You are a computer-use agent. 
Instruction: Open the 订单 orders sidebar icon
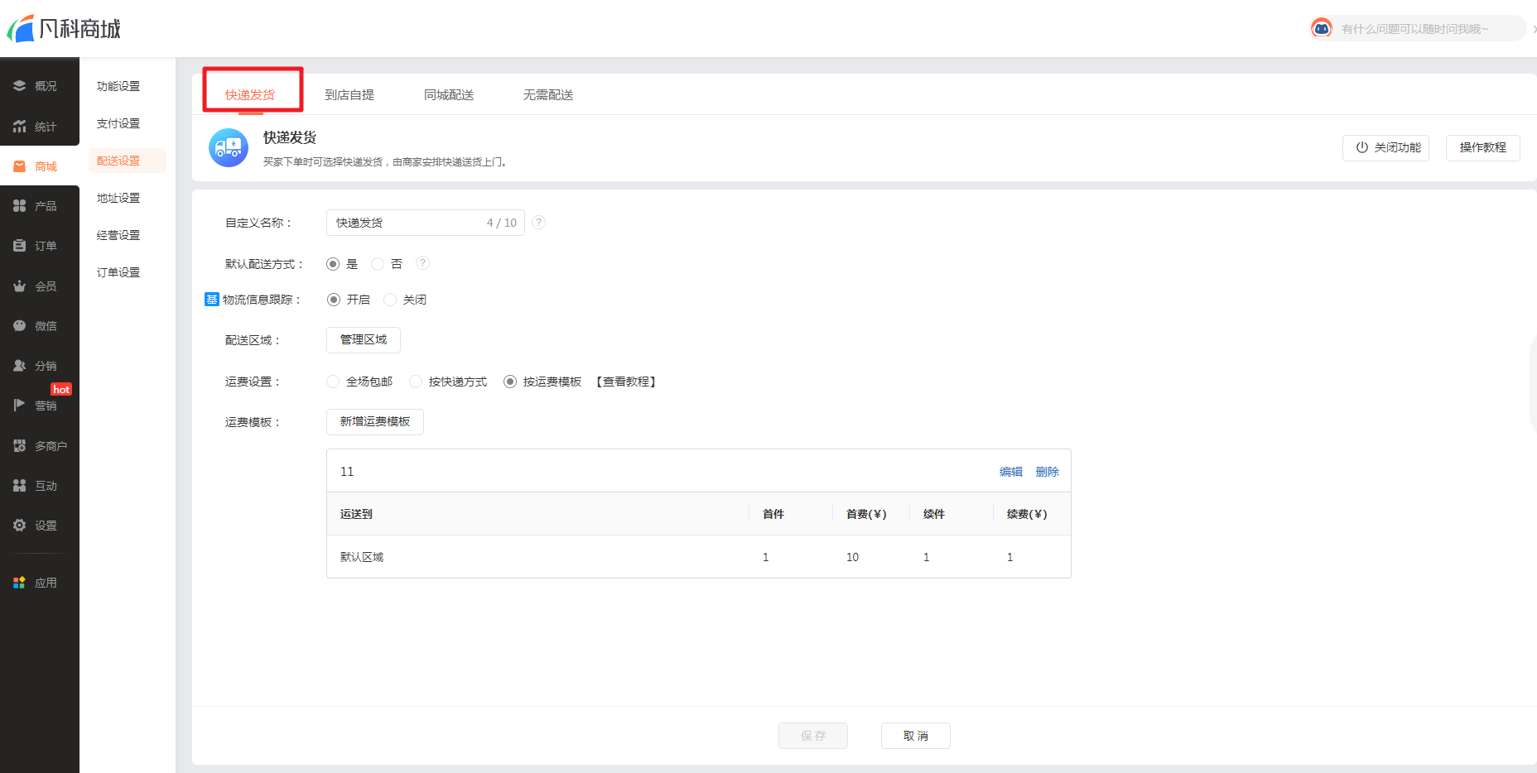(x=19, y=245)
